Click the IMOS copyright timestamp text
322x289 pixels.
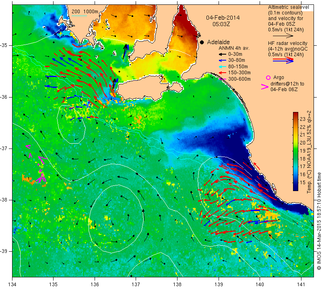[x=319, y=221]
